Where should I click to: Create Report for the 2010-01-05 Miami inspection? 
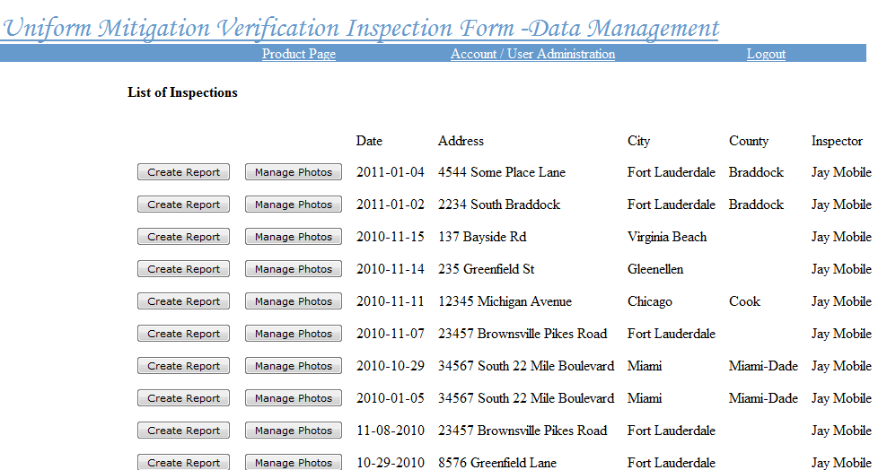(183, 397)
